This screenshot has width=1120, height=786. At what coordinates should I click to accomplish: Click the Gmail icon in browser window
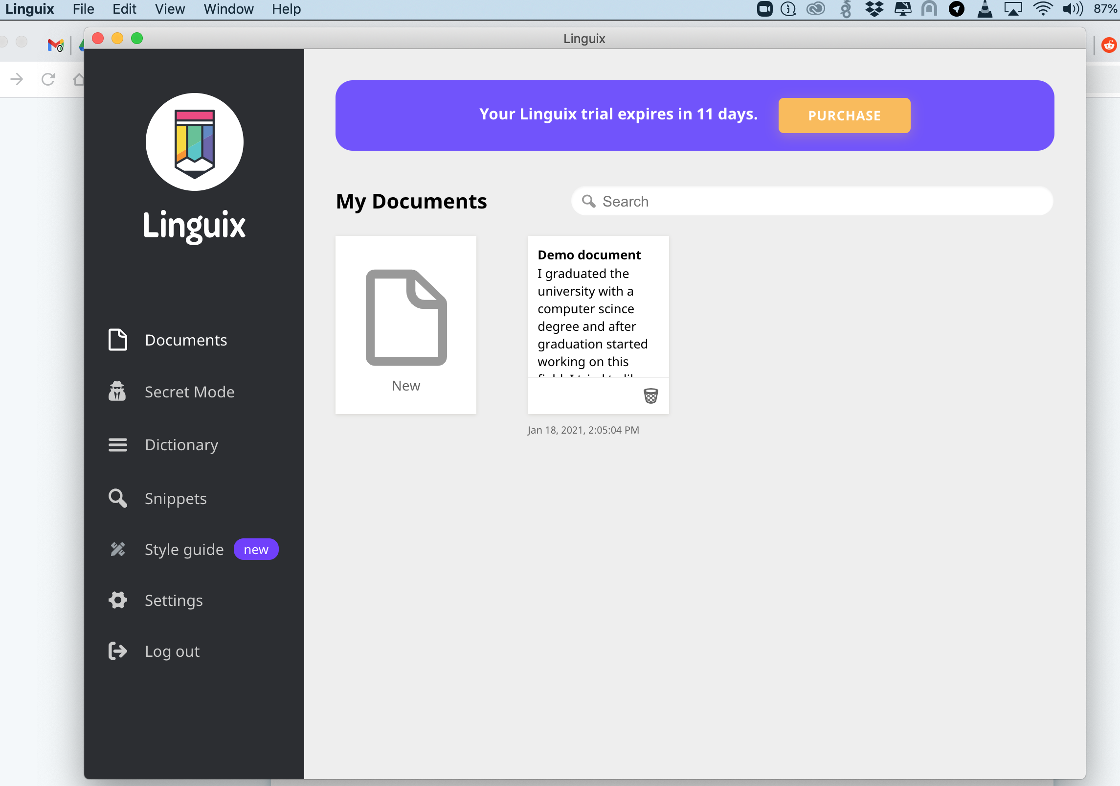click(x=55, y=45)
